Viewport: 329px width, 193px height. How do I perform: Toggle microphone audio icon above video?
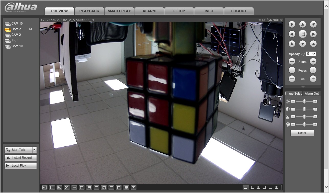(x=260, y=20)
